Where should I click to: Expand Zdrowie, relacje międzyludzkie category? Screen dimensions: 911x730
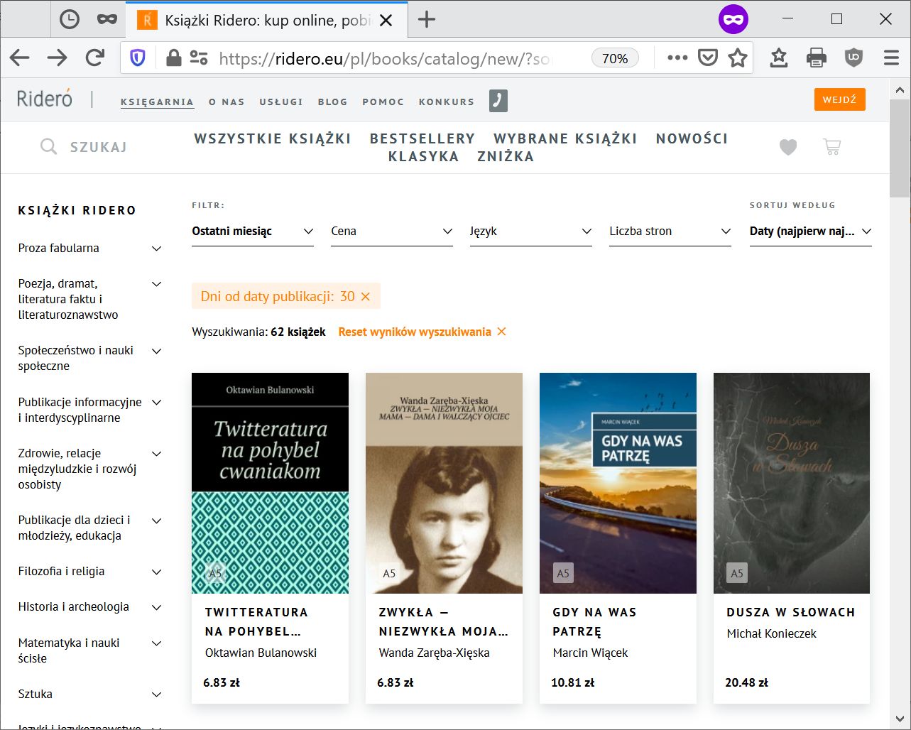[157, 454]
